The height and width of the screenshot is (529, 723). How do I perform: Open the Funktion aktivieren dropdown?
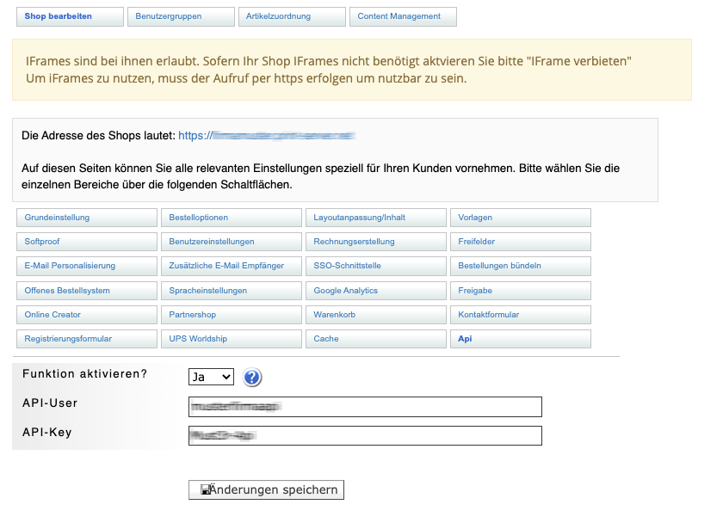pyautogui.click(x=211, y=377)
